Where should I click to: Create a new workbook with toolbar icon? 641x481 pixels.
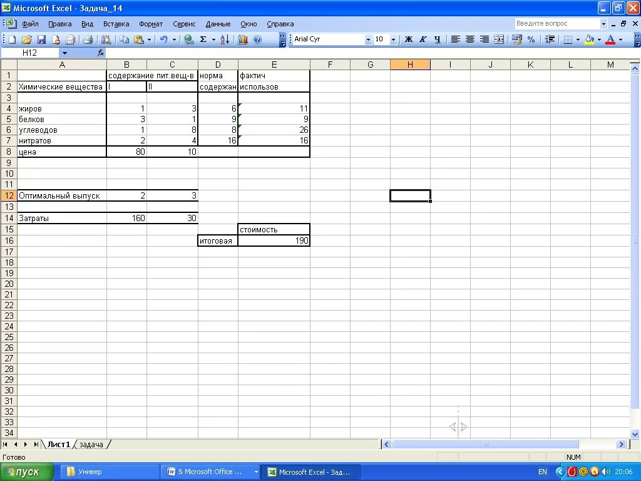(13, 39)
